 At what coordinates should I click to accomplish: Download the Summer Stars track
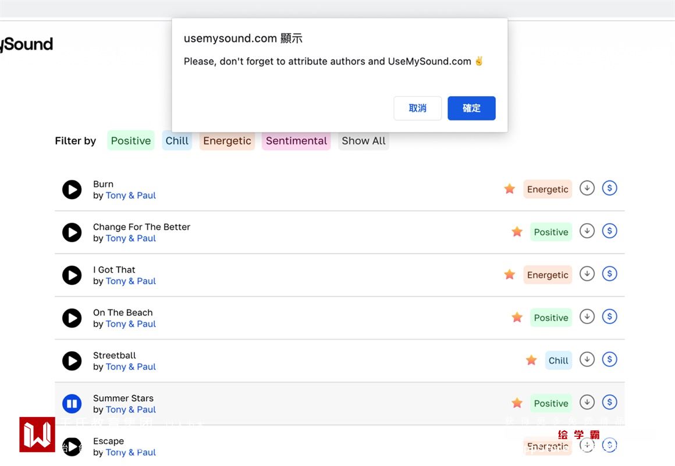(587, 402)
